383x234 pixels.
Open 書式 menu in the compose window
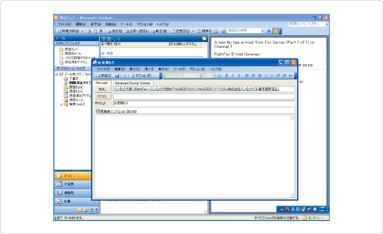pos(164,69)
